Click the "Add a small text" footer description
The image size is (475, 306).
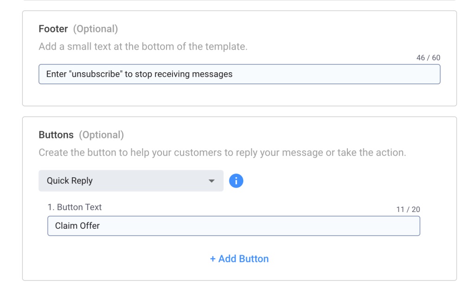pyautogui.click(x=143, y=47)
